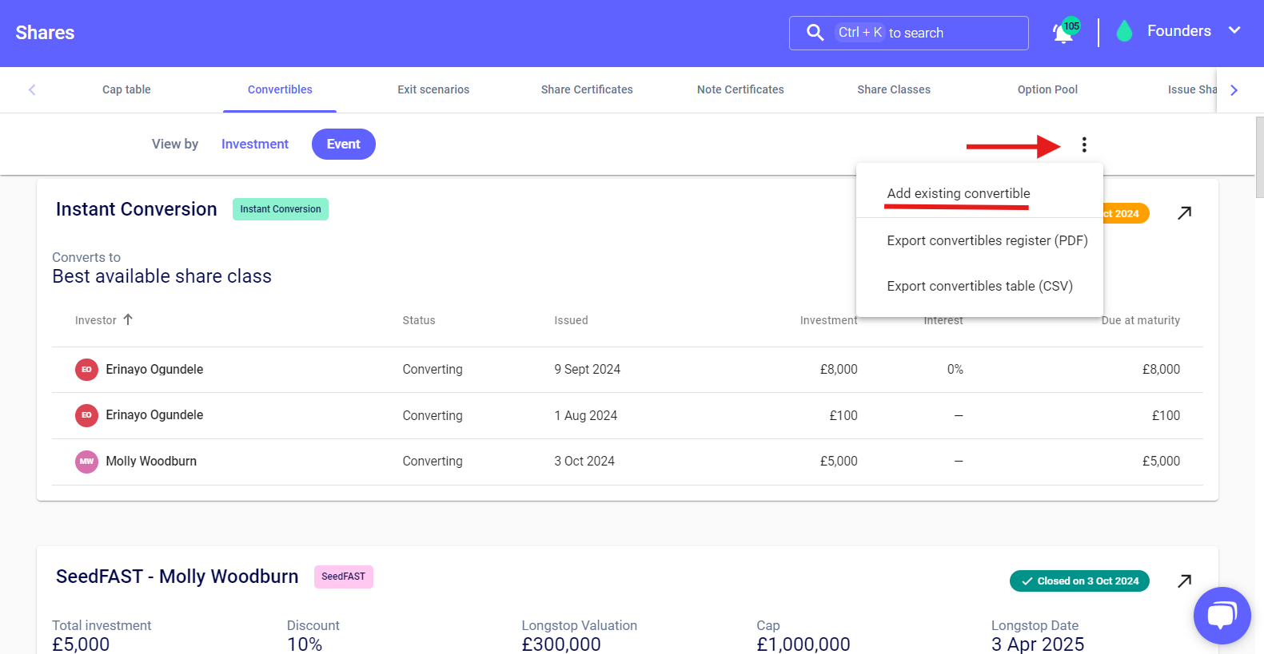Open the three-dot more options menu
This screenshot has width=1264, height=654.
(x=1084, y=145)
